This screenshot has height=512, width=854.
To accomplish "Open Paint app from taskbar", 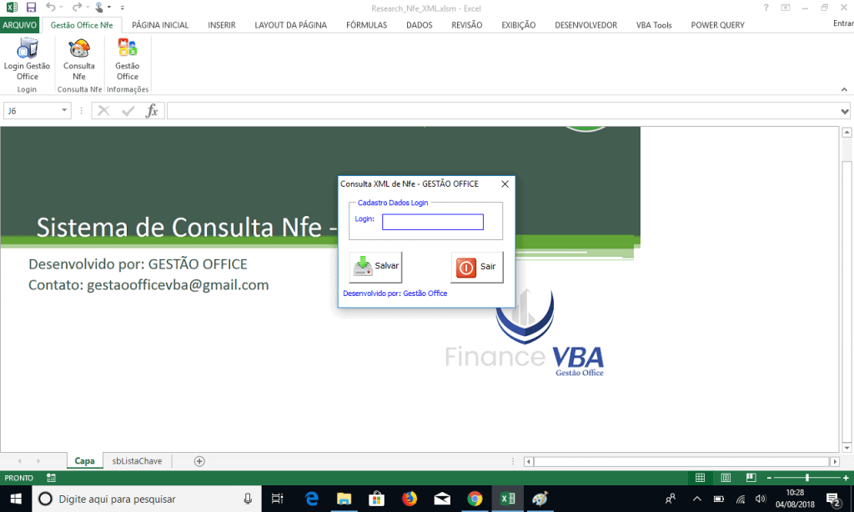I will (540, 499).
